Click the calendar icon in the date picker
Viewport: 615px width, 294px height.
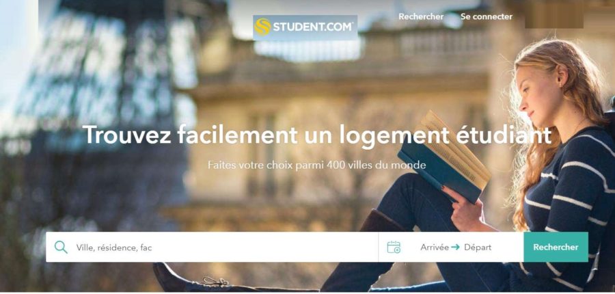394,247
